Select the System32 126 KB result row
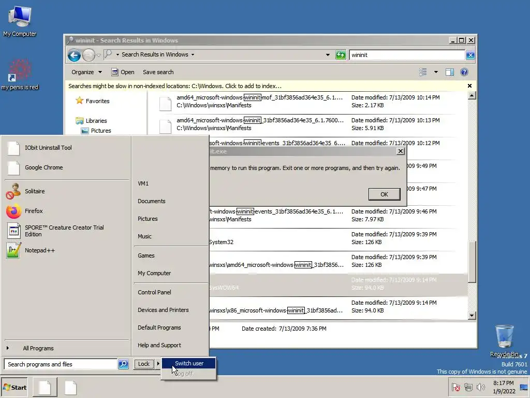The image size is (530, 398). [338, 238]
